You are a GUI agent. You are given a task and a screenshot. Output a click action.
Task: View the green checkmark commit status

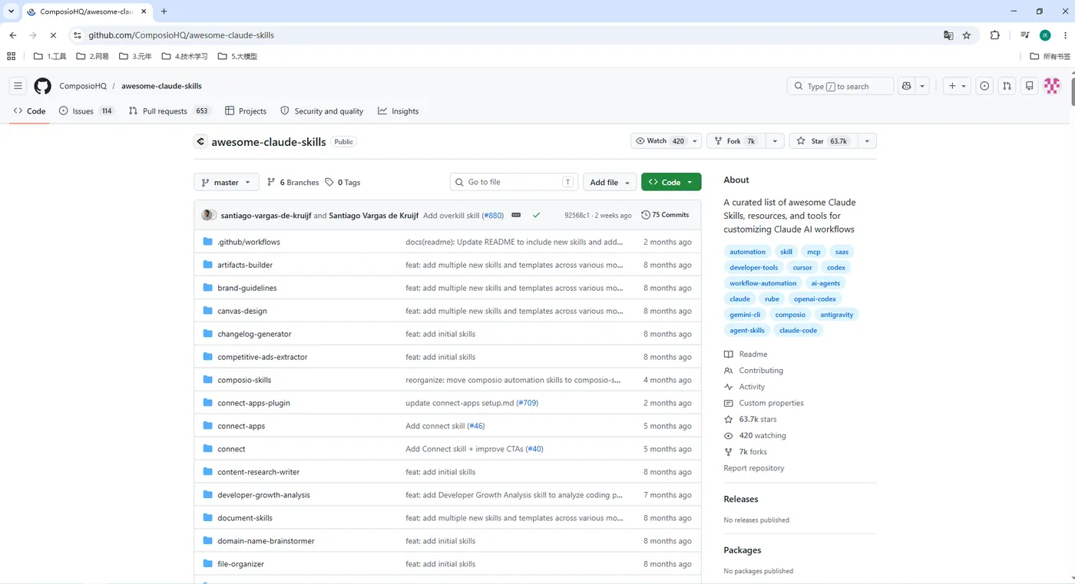pyautogui.click(x=536, y=215)
